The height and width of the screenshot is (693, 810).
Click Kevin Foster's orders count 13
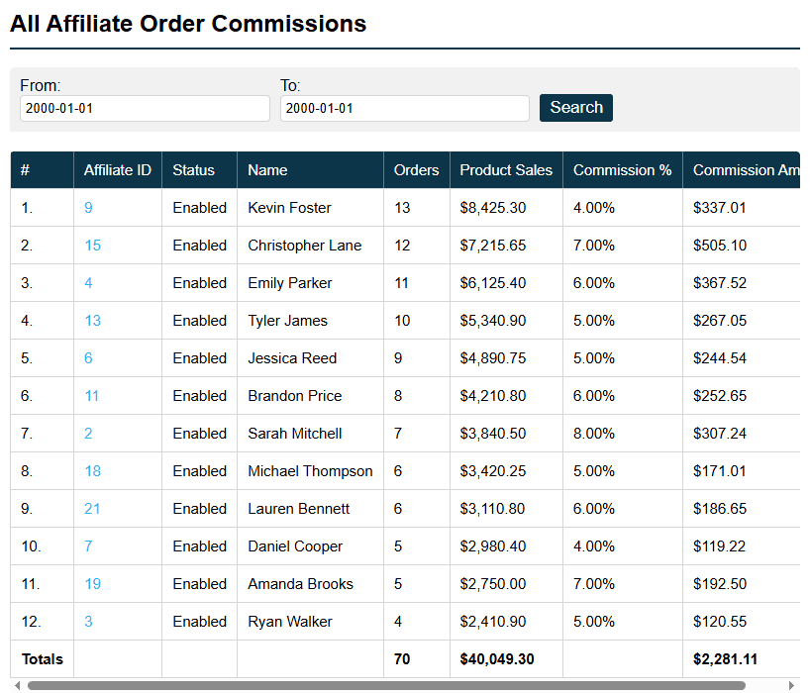(x=402, y=208)
